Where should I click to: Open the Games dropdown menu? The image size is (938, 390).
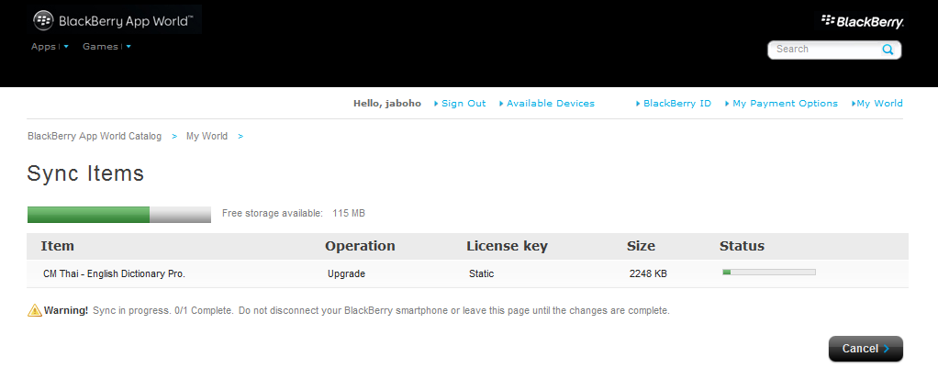(x=106, y=47)
